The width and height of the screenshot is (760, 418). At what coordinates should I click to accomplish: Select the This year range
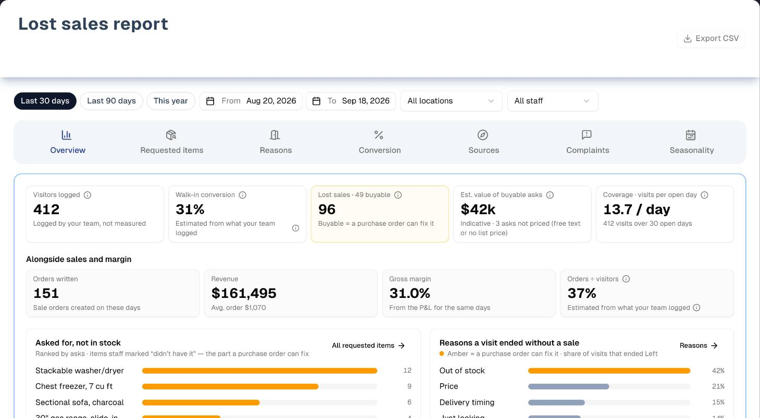point(171,101)
